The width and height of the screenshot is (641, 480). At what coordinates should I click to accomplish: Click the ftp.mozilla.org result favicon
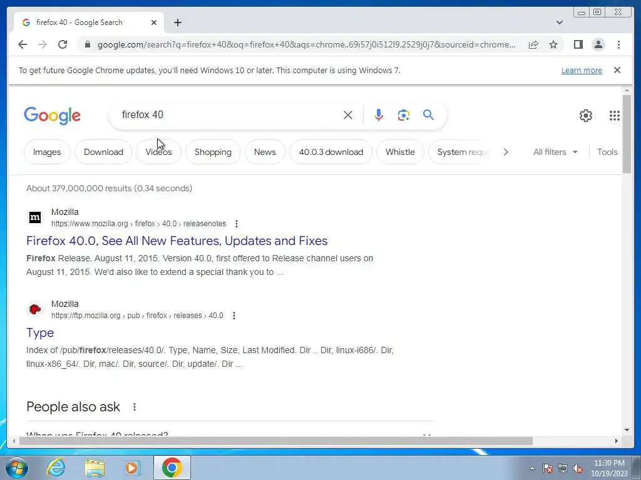(35, 309)
